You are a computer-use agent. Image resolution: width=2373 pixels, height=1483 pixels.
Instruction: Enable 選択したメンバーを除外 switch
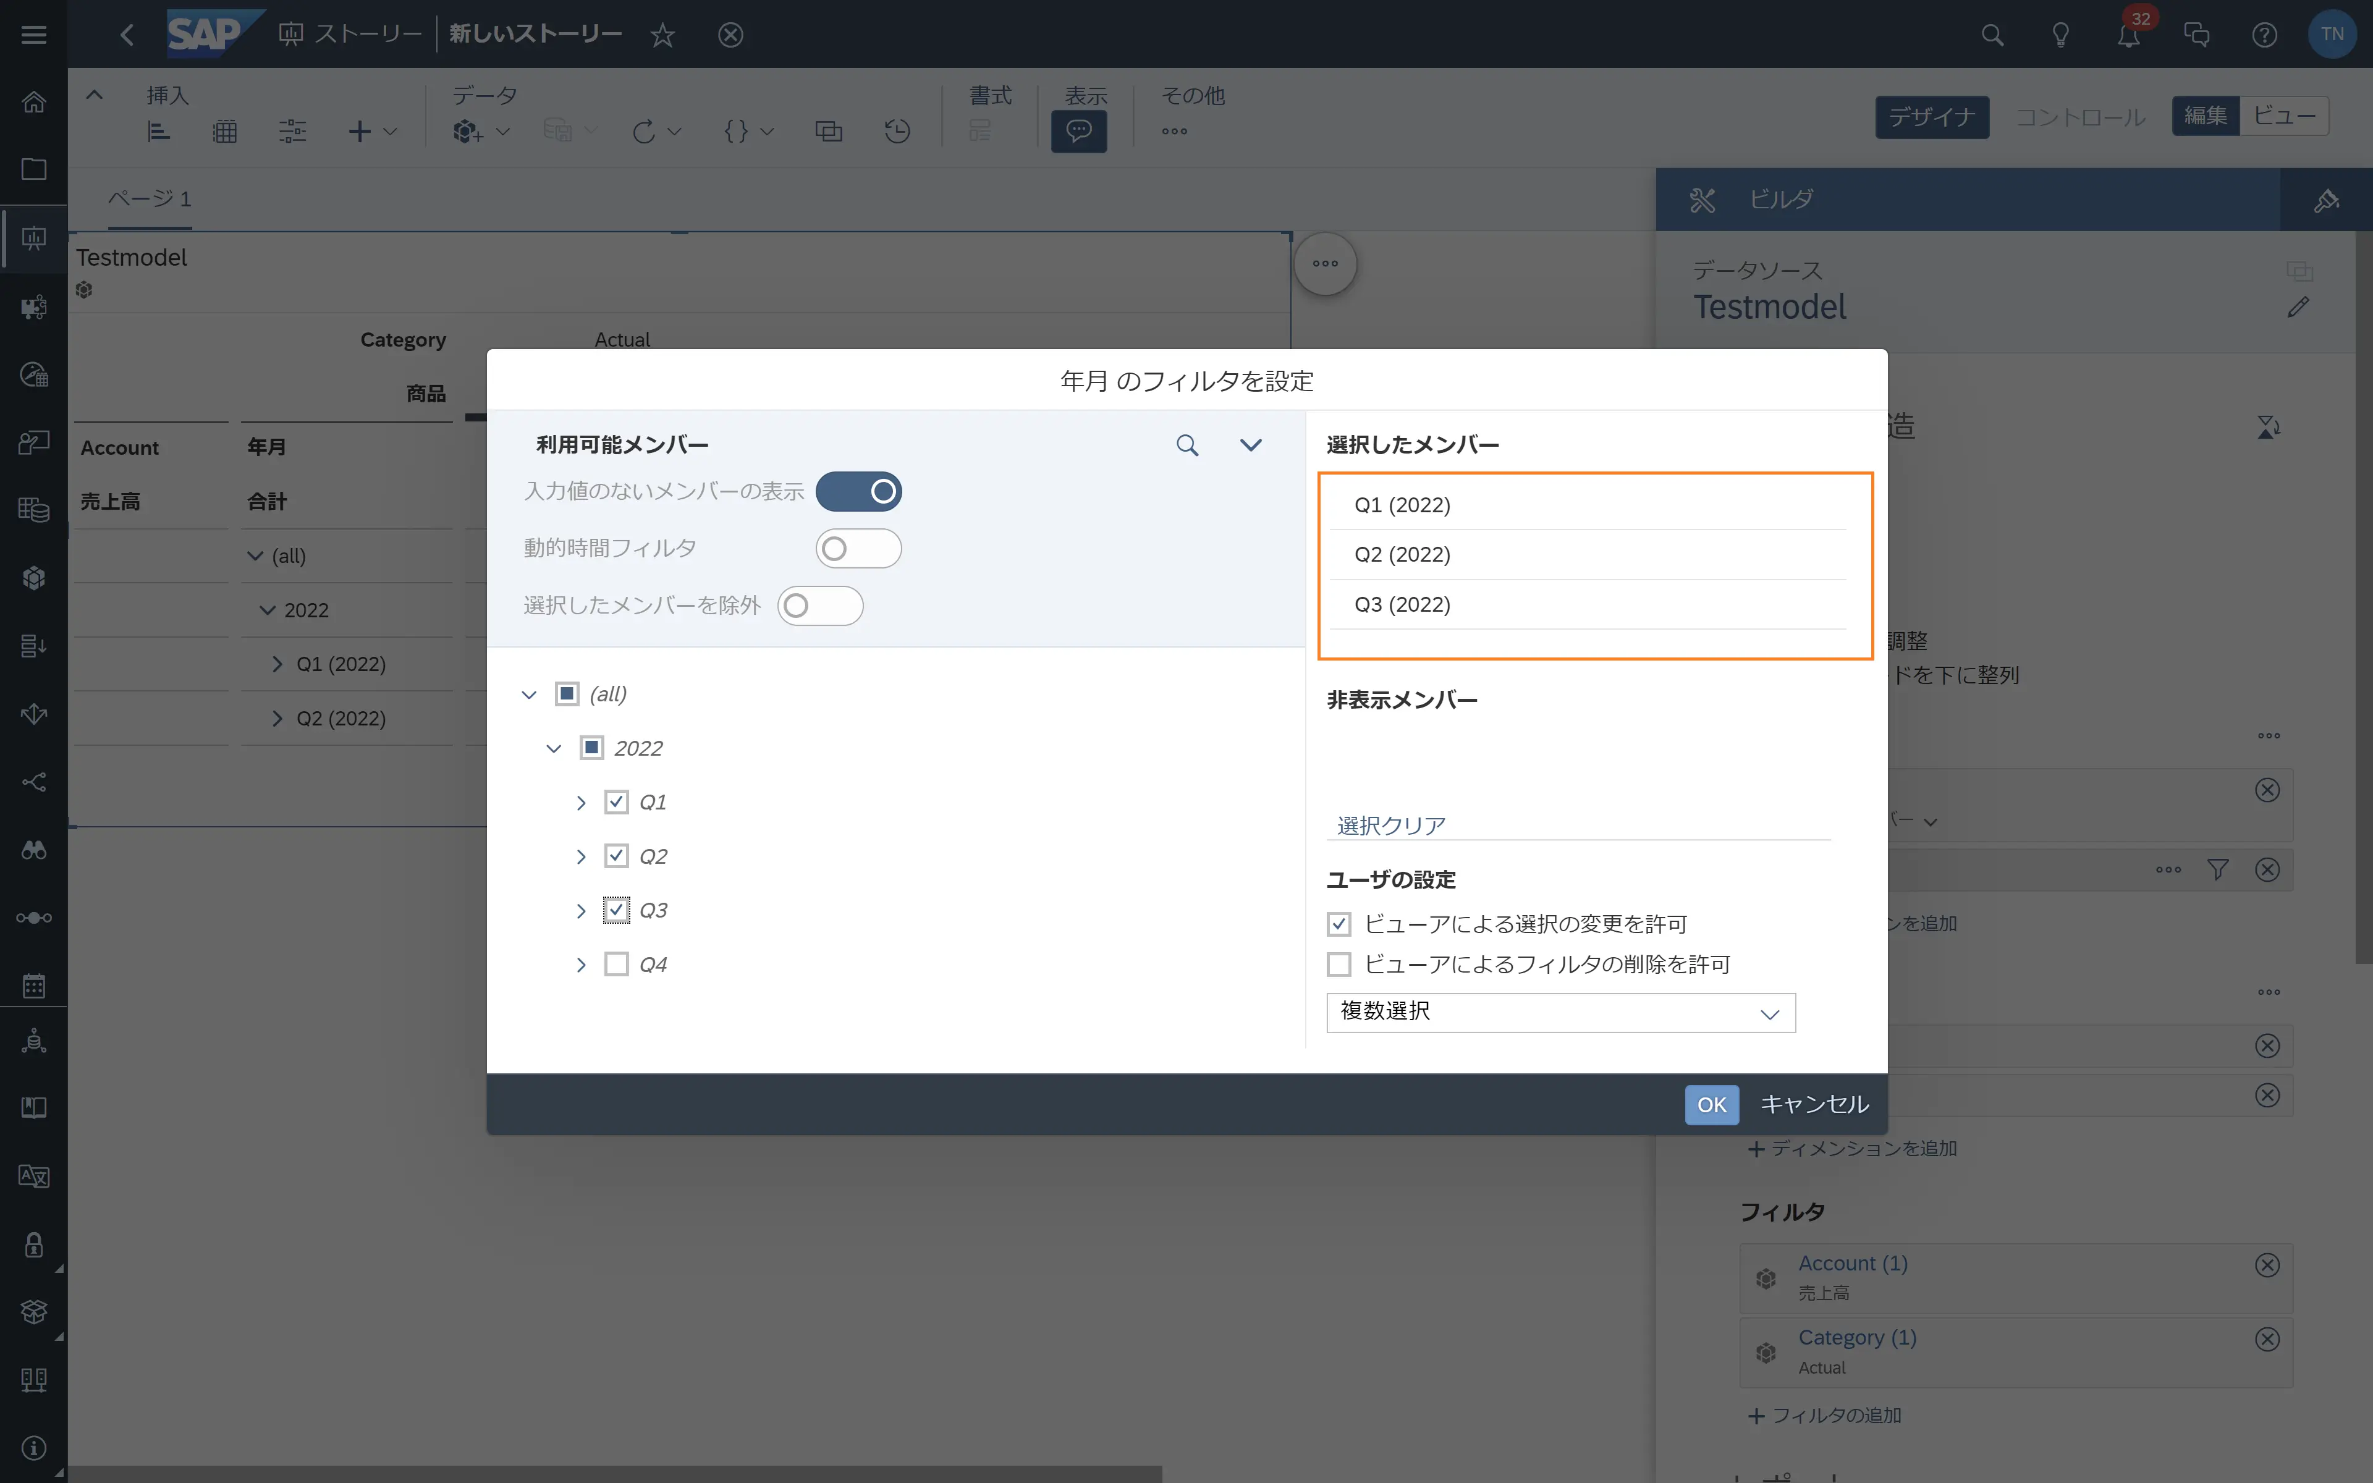coord(820,606)
